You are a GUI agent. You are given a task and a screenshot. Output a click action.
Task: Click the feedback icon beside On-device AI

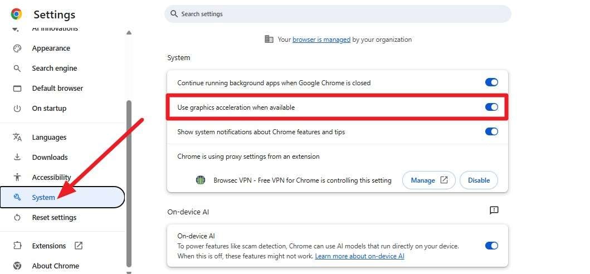click(494, 211)
